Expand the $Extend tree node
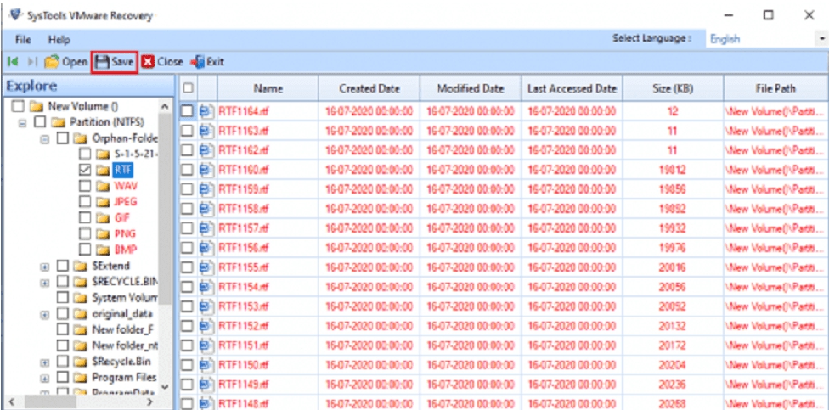Viewport: 829px width, 410px height. 45,266
